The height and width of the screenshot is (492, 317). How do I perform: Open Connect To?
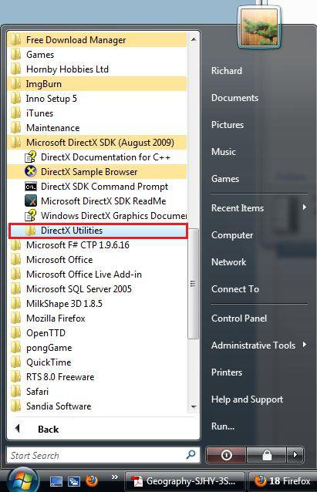235,289
